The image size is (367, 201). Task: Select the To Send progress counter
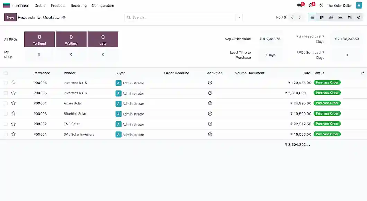(39, 39)
